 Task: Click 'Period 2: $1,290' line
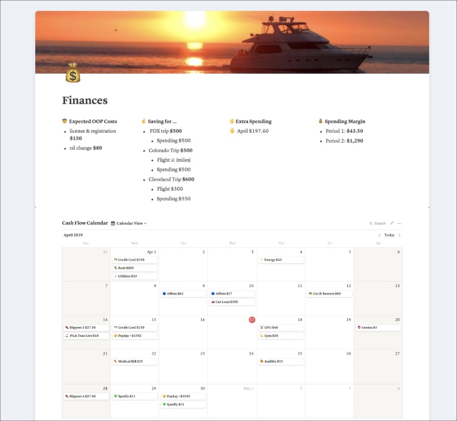click(344, 141)
